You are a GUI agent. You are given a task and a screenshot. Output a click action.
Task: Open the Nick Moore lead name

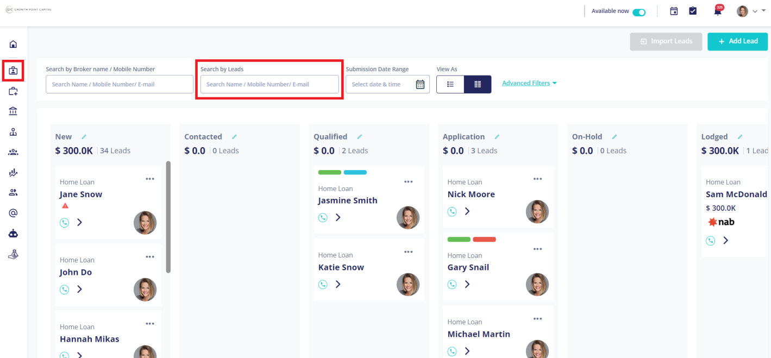471,194
